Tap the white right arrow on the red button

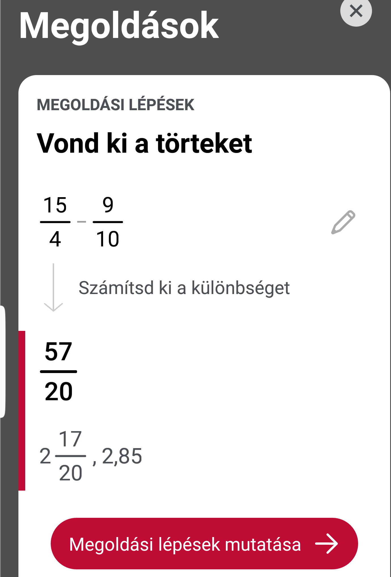327,544
